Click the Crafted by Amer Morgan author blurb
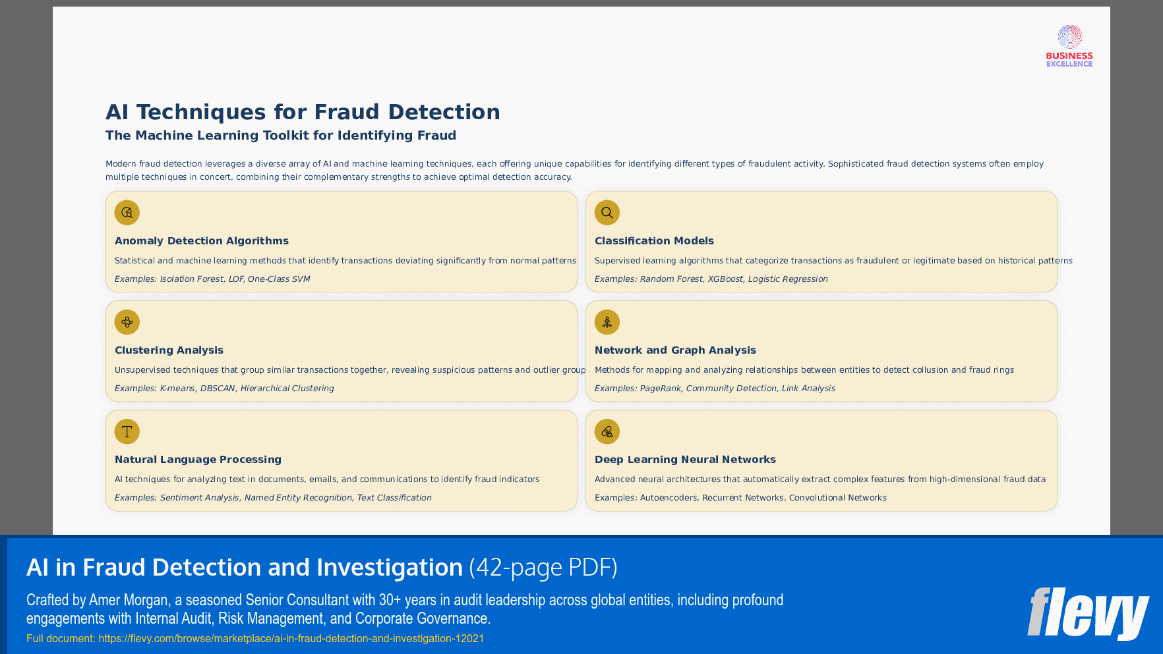Image resolution: width=1163 pixels, height=654 pixels. 405,609
